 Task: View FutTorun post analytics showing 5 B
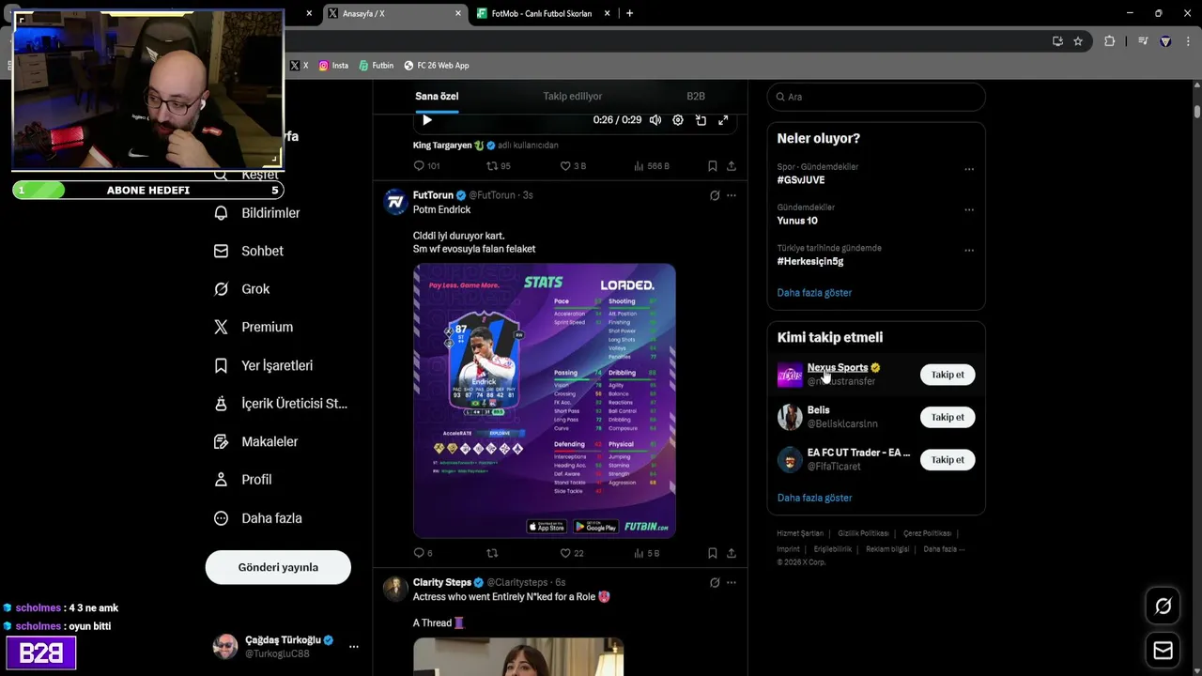point(647,553)
